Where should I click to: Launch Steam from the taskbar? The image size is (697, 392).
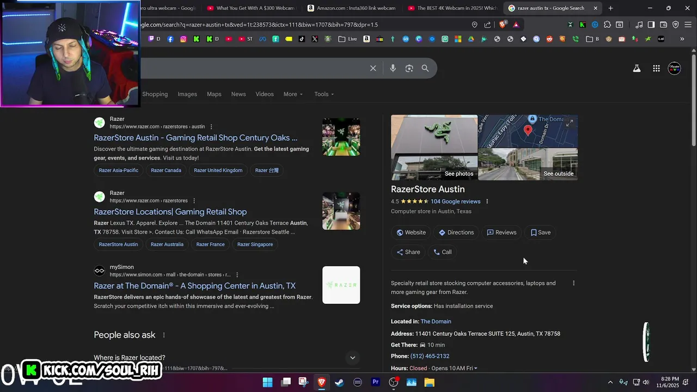coord(339,382)
